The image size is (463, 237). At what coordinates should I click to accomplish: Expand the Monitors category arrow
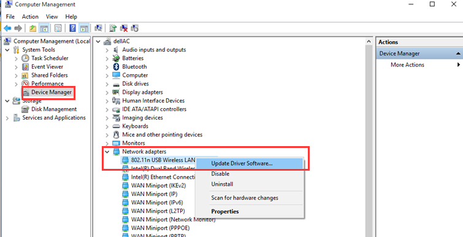[x=107, y=143]
